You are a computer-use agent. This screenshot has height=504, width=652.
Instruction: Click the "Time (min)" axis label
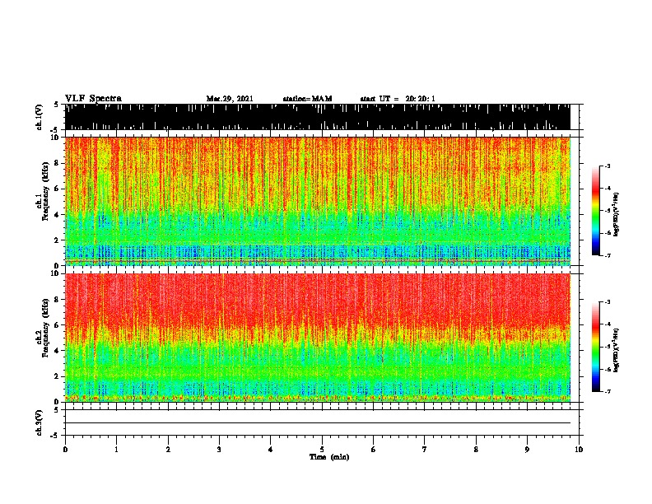(329, 457)
